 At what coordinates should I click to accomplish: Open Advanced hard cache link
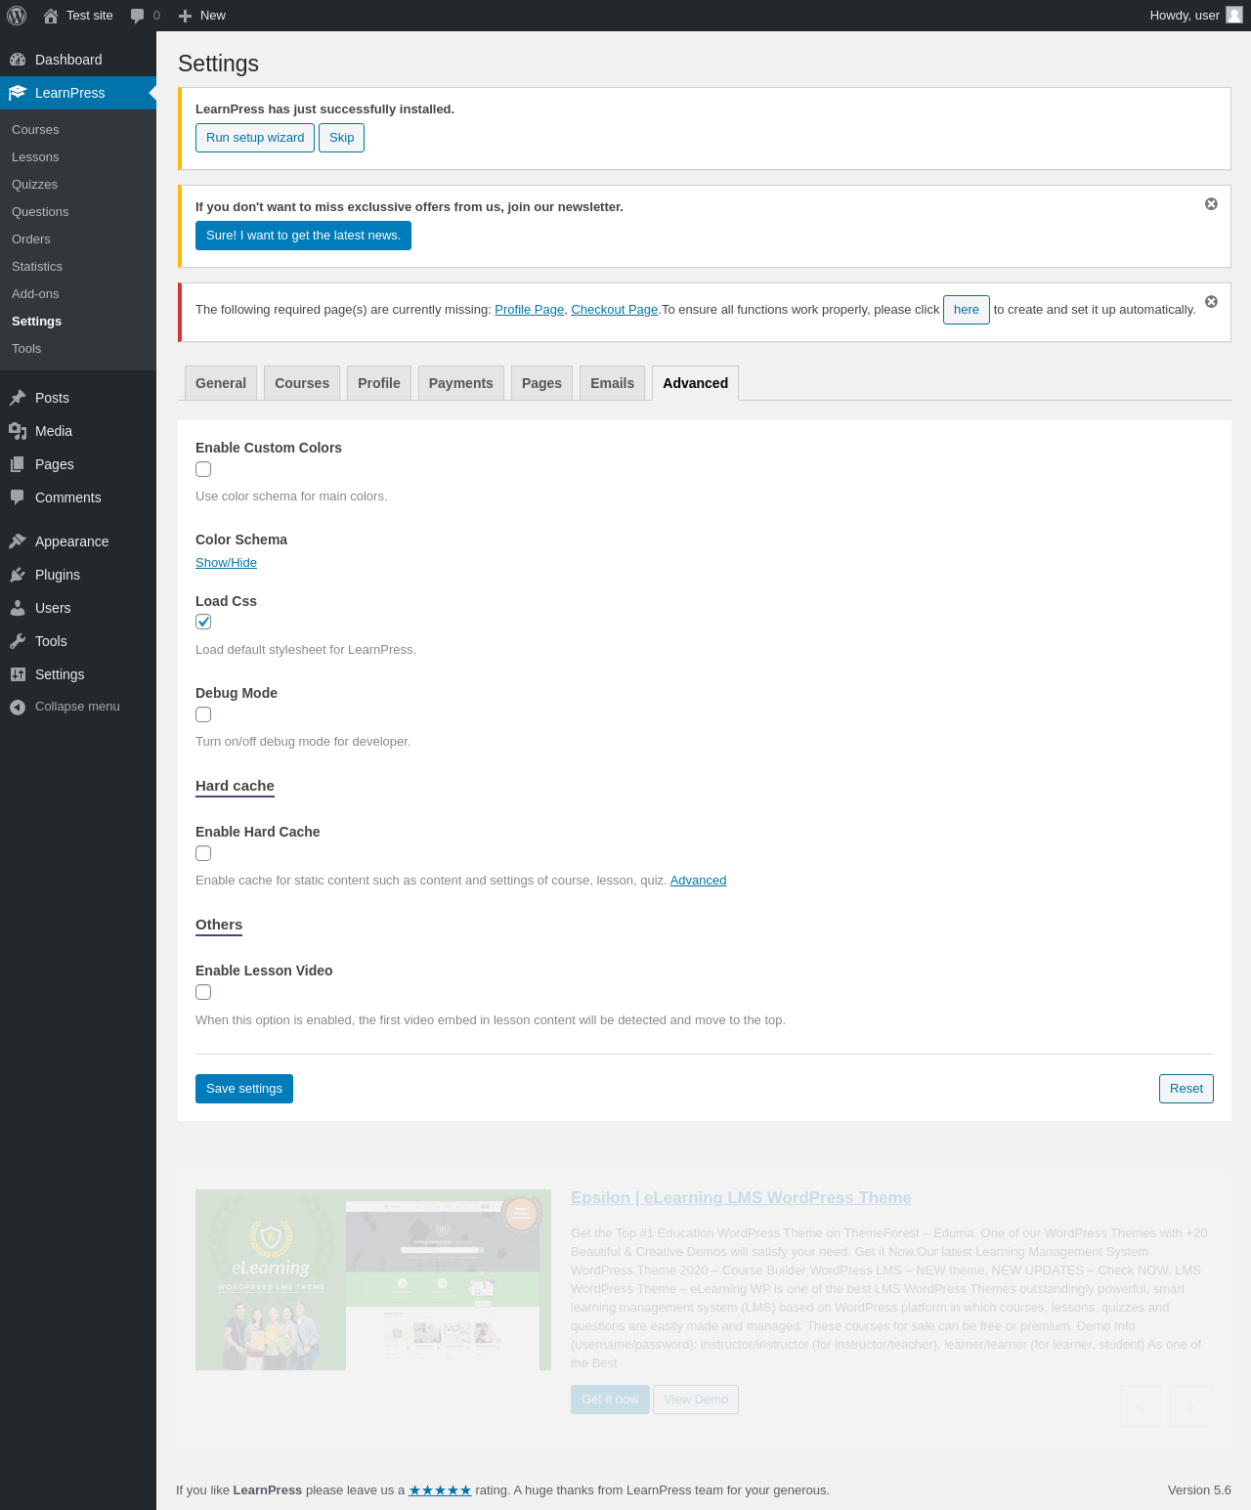coord(698,881)
